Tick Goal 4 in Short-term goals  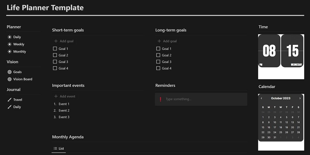[x=55, y=68]
